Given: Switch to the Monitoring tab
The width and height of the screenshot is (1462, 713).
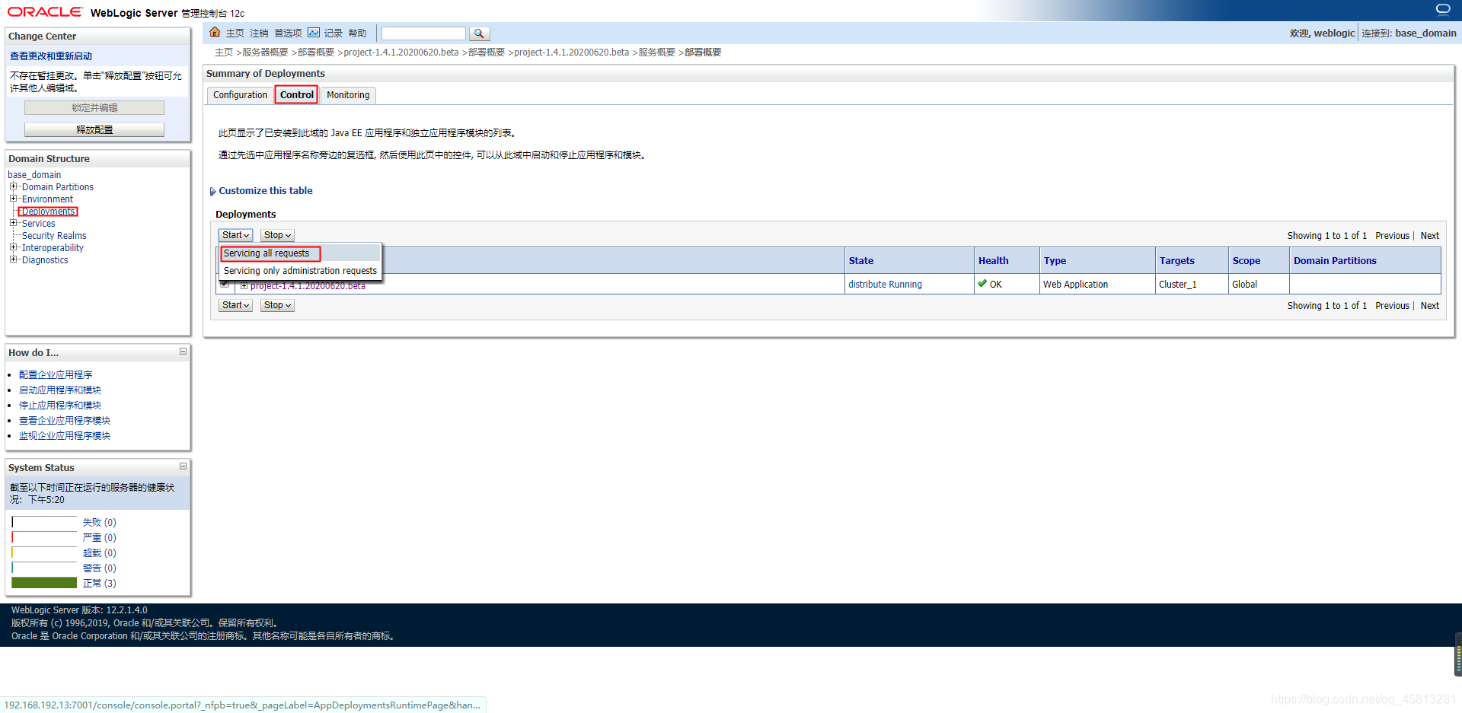Looking at the screenshot, I should click(x=348, y=95).
